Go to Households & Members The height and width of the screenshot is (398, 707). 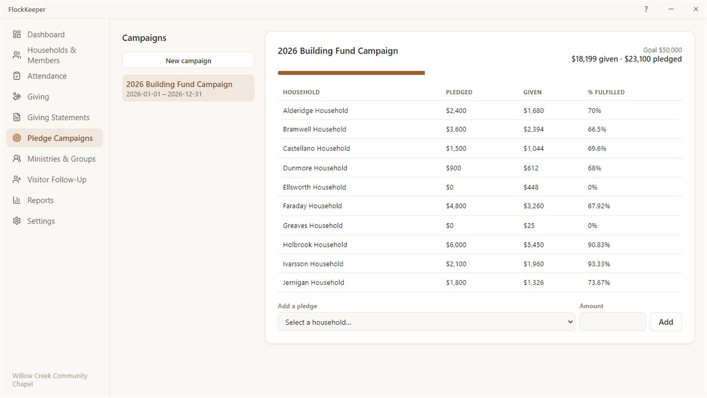[55, 55]
